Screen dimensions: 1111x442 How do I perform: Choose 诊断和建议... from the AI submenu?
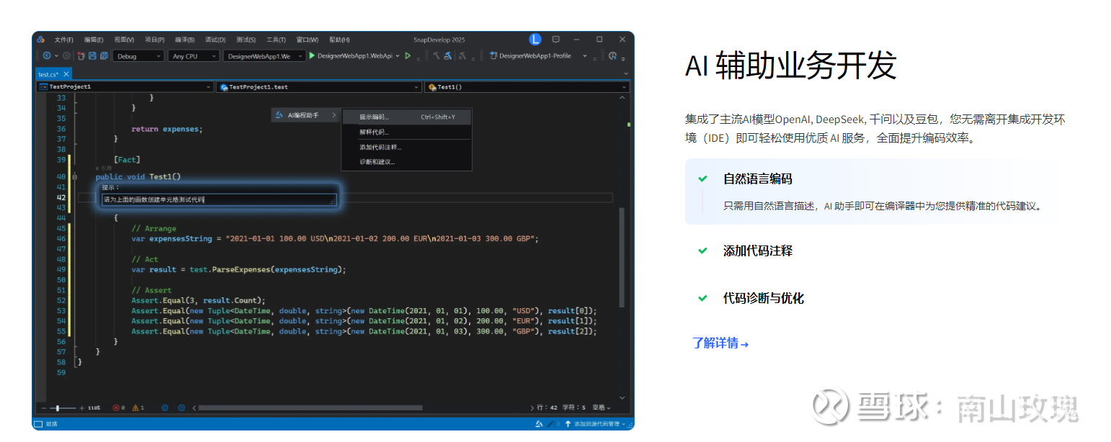coord(406,162)
